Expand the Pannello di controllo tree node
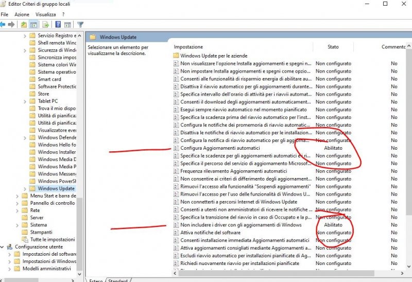Viewport: 412px width, 282px height. tap(17, 203)
